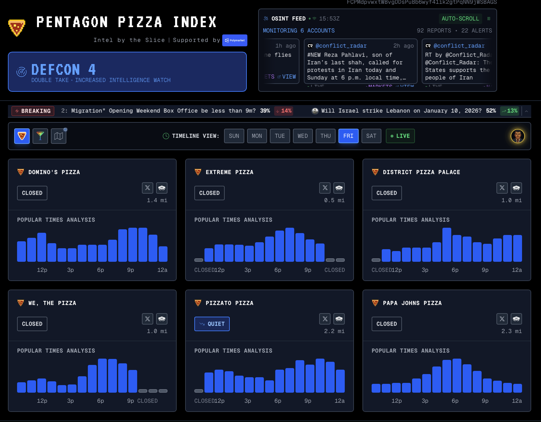
Task: Click the 14% down change badge
Action: pos(283,111)
